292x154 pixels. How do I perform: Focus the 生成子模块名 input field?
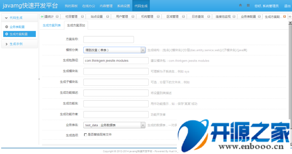116,82
